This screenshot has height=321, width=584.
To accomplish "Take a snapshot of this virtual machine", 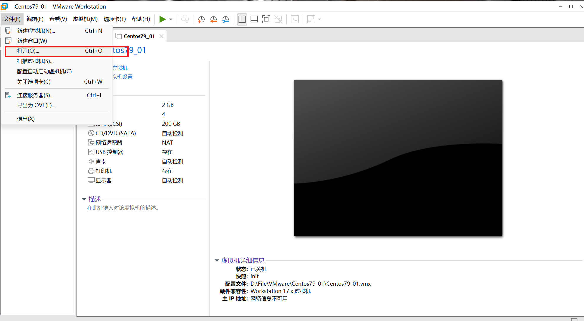I will (201, 19).
